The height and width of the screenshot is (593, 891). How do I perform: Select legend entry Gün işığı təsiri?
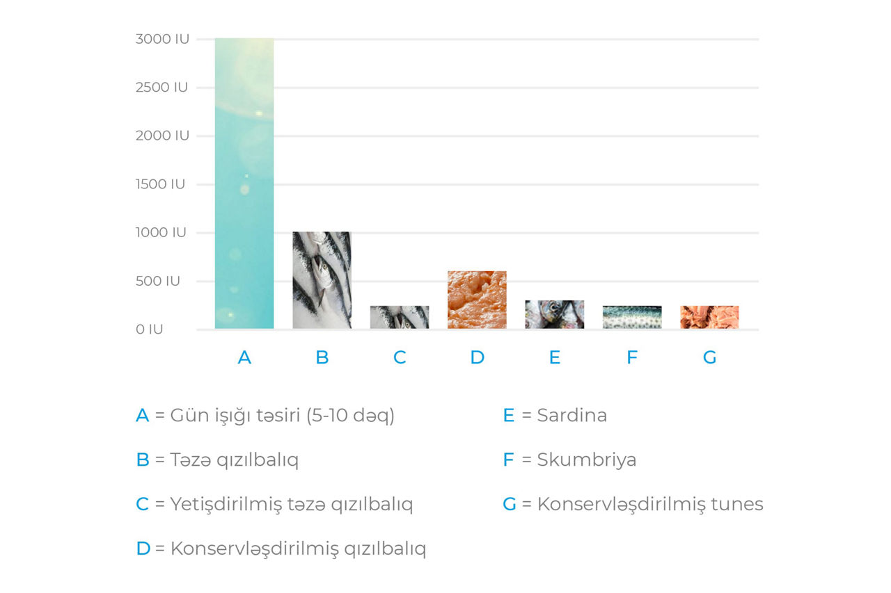[x=265, y=416]
